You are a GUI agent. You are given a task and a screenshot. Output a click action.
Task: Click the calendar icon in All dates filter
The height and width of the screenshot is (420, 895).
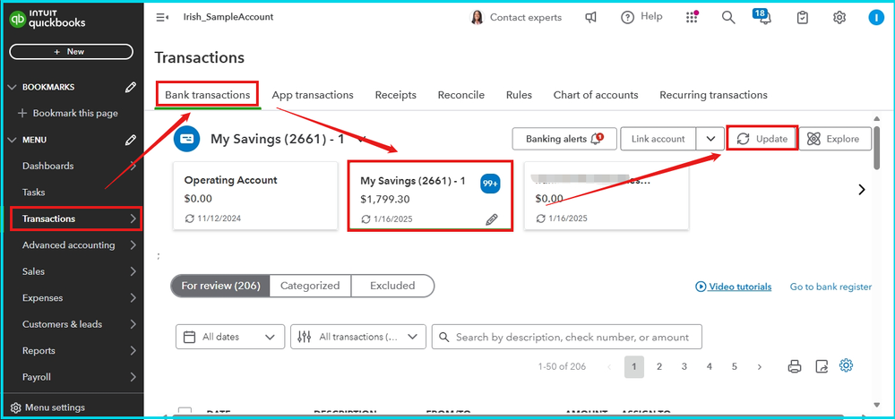click(x=189, y=338)
